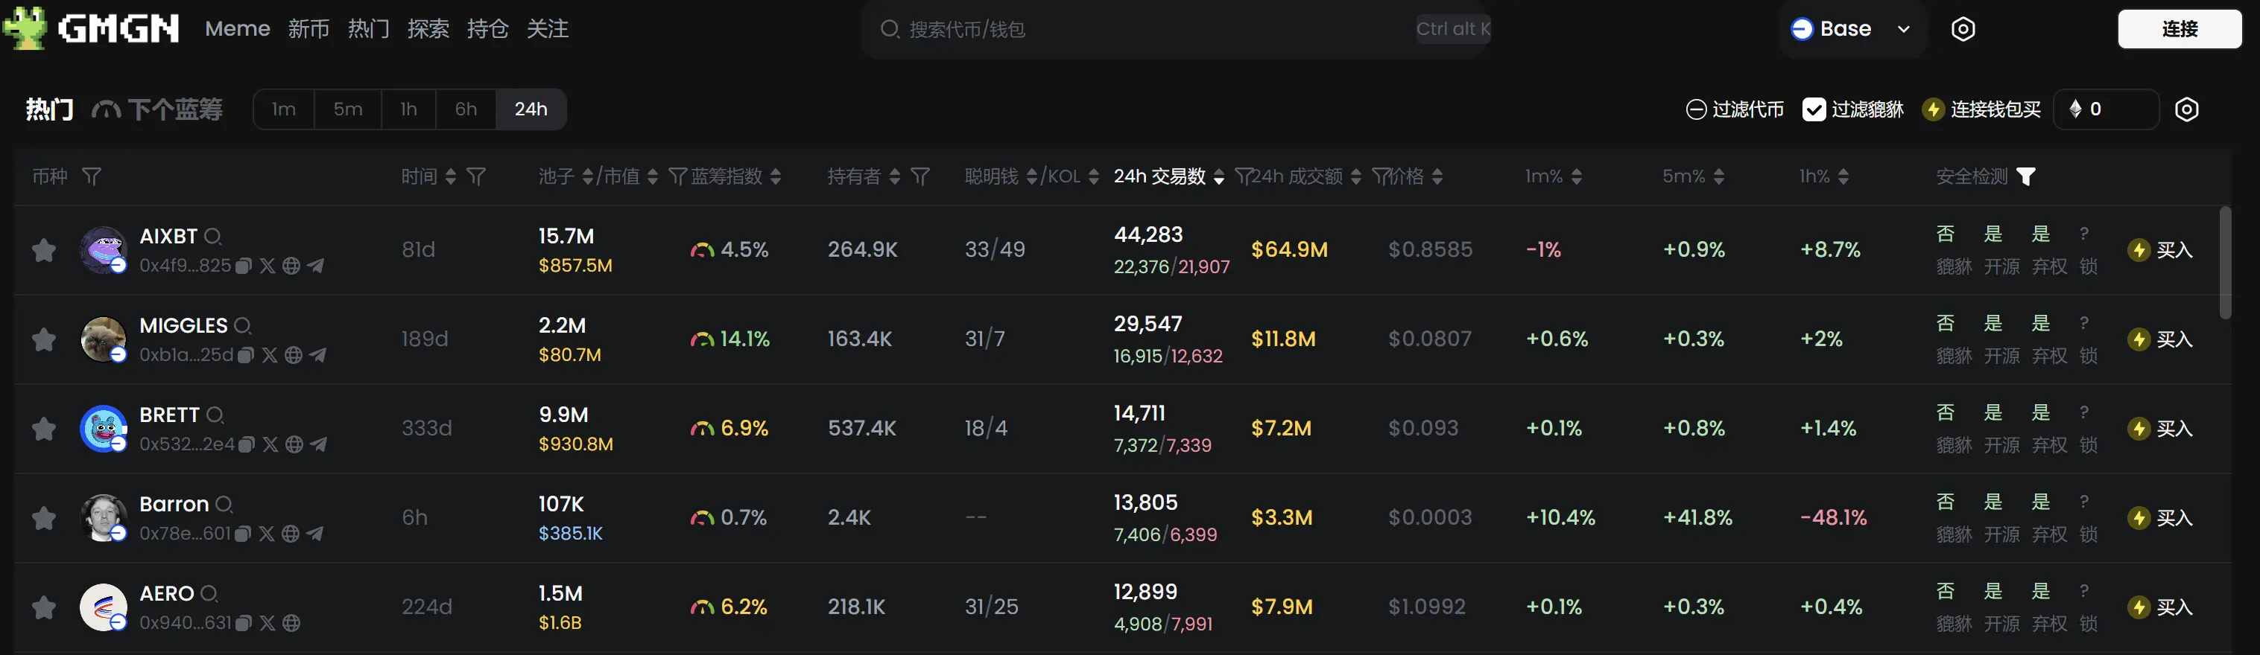Buy BRETT with 买入 button
This screenshot has width=2260, height=655.
(2160, 429)
